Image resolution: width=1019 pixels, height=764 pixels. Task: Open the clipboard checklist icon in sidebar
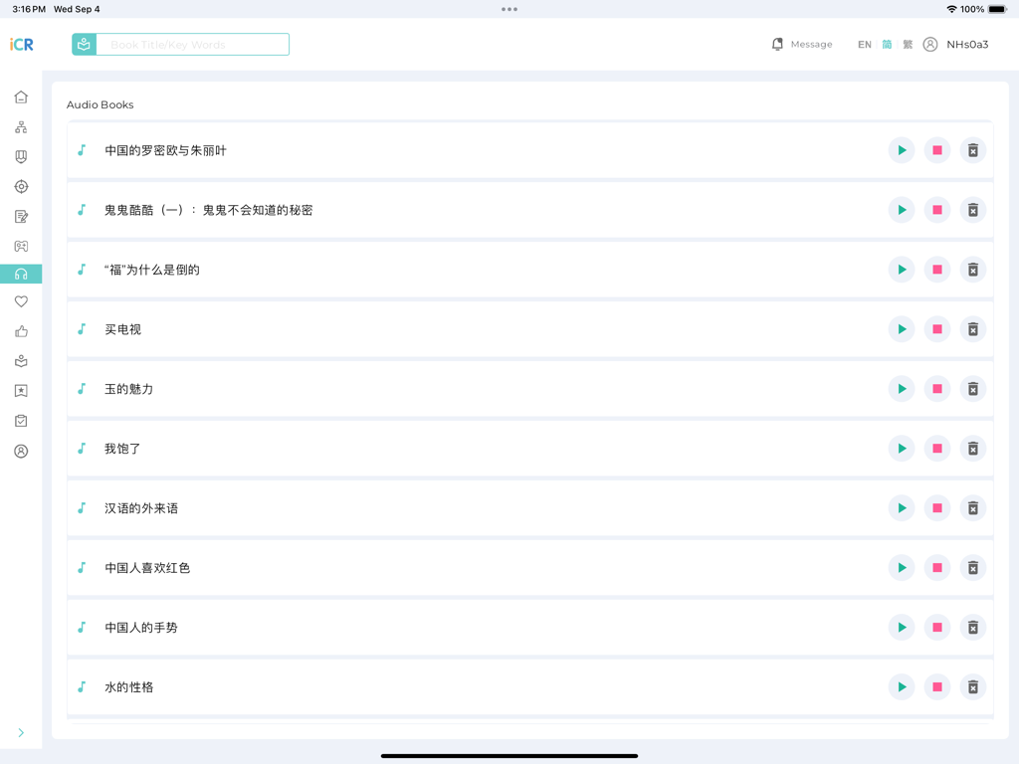point(21,420)
